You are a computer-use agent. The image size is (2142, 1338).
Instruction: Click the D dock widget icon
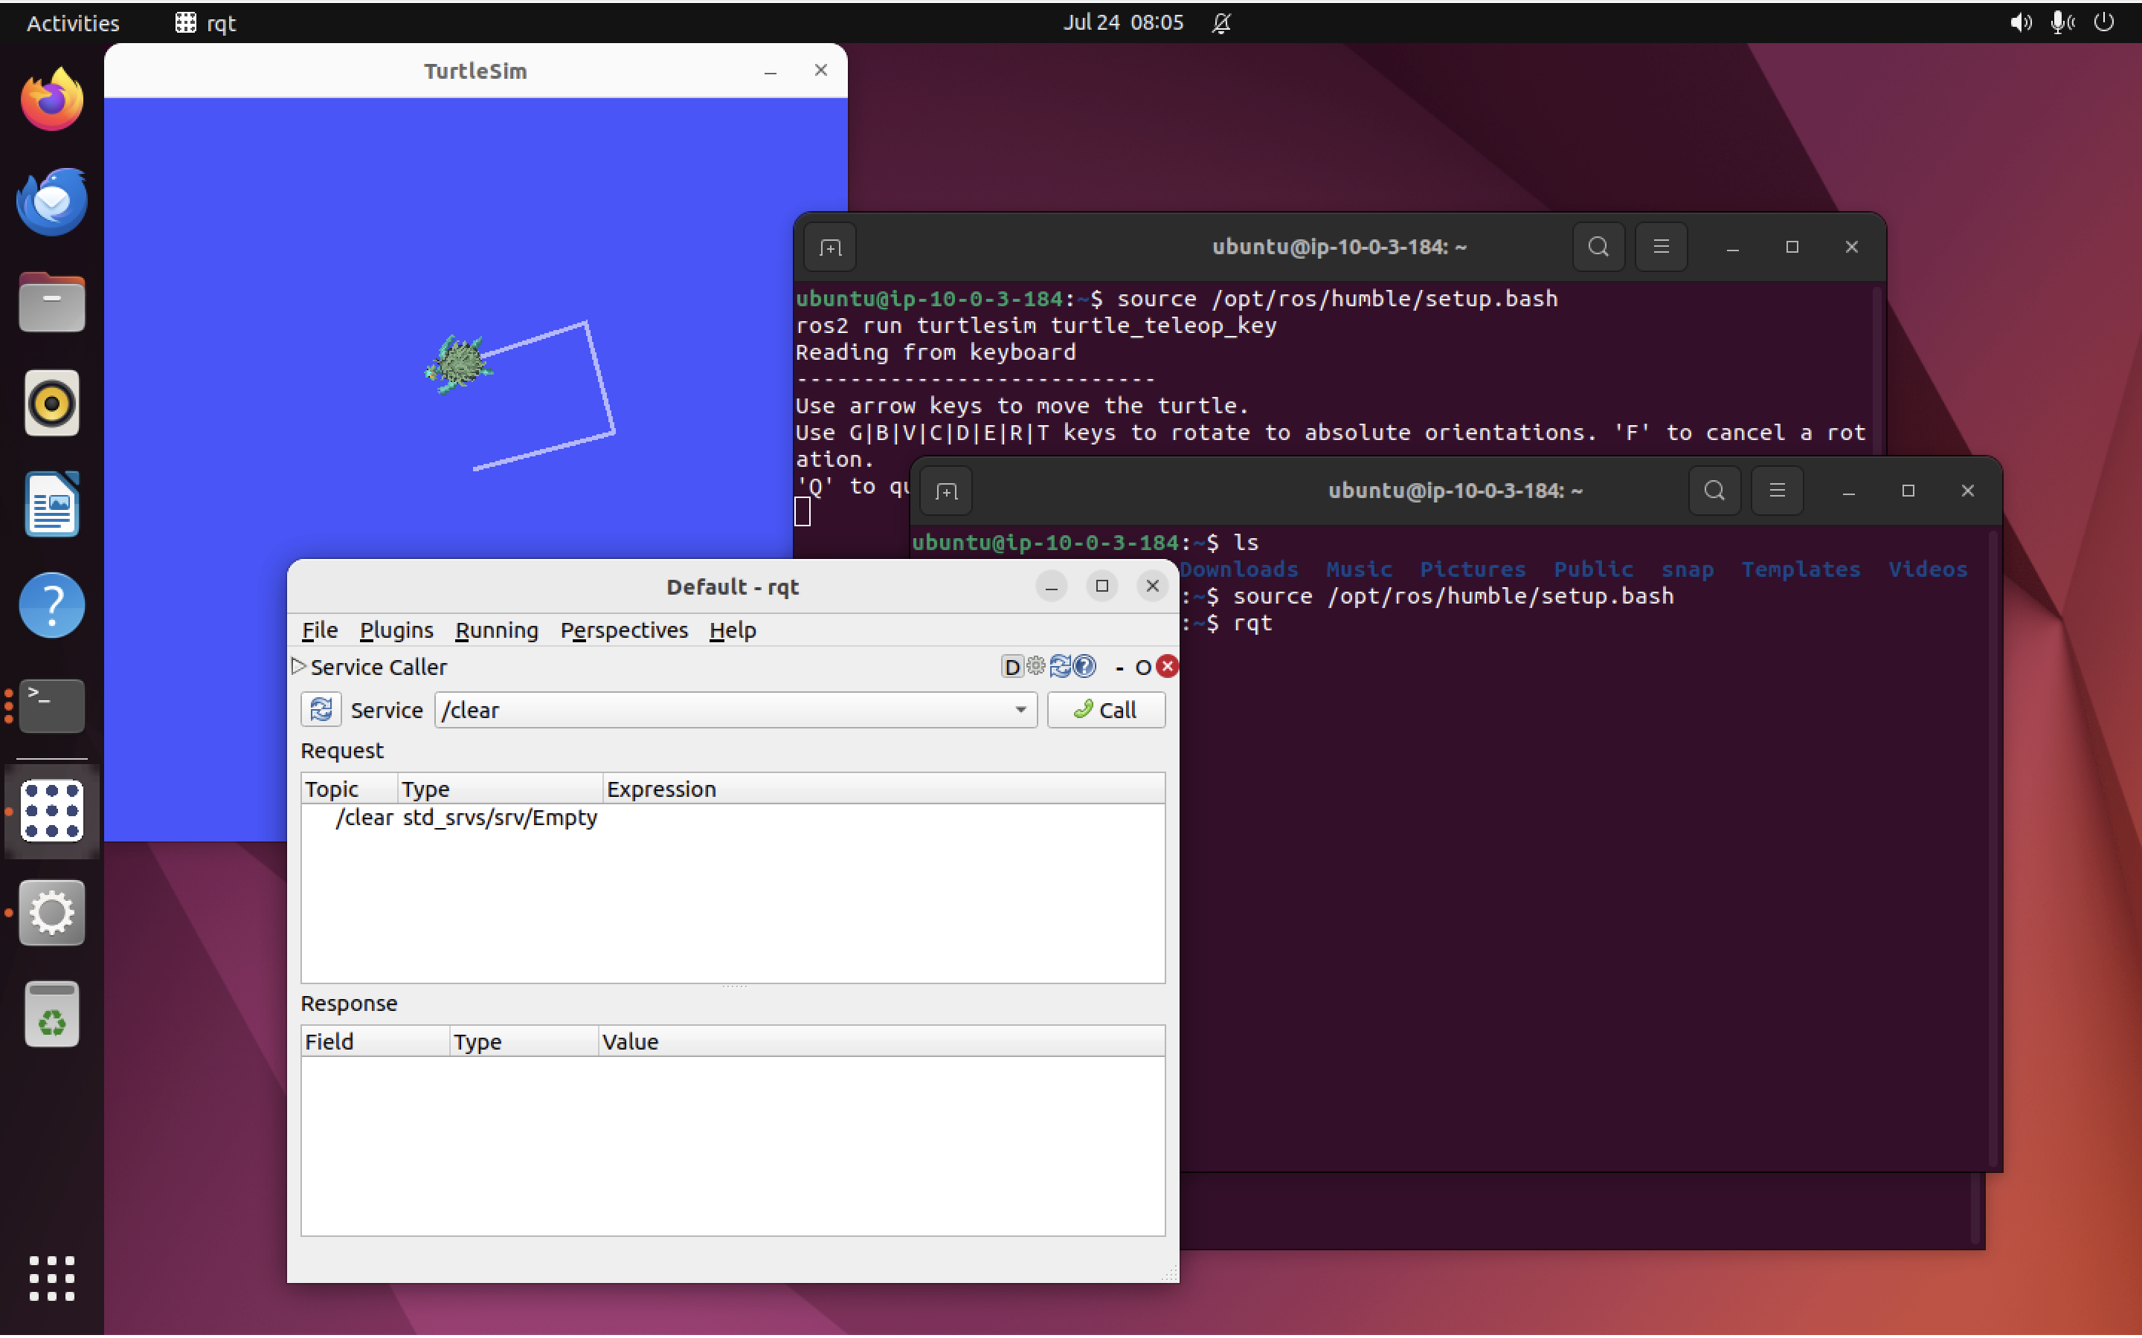[x=1012, y=666]
